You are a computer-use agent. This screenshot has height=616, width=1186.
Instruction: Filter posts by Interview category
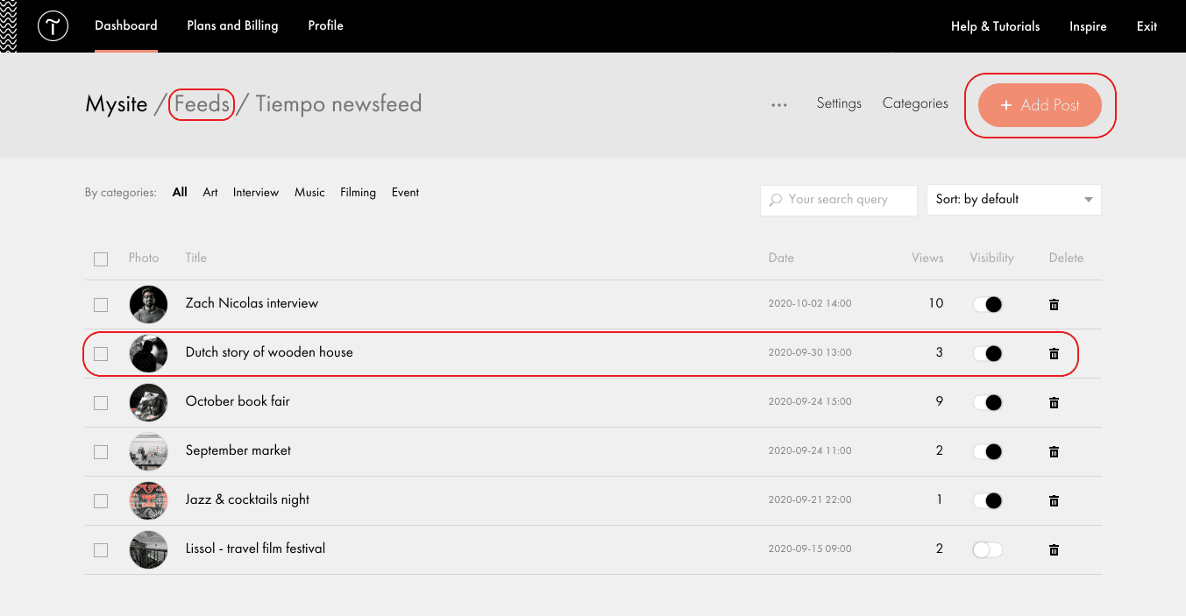255,192
